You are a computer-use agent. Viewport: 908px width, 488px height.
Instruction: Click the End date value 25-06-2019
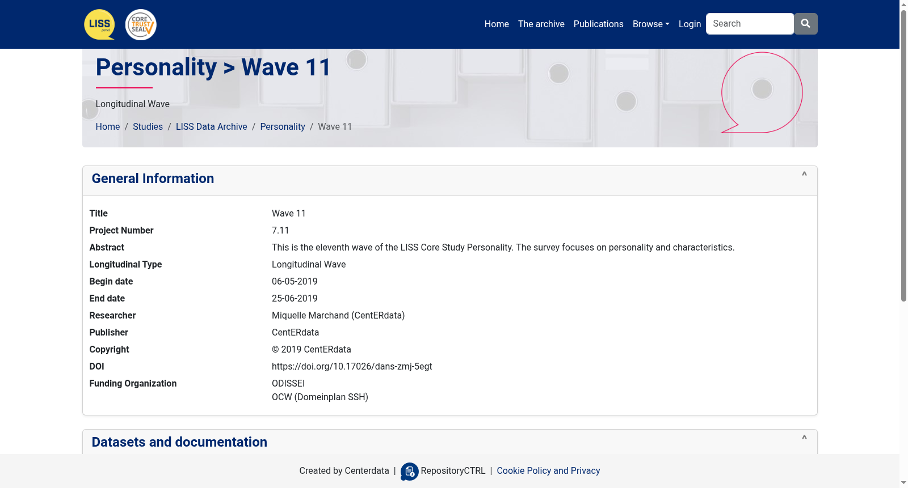(x=295, y=298)
